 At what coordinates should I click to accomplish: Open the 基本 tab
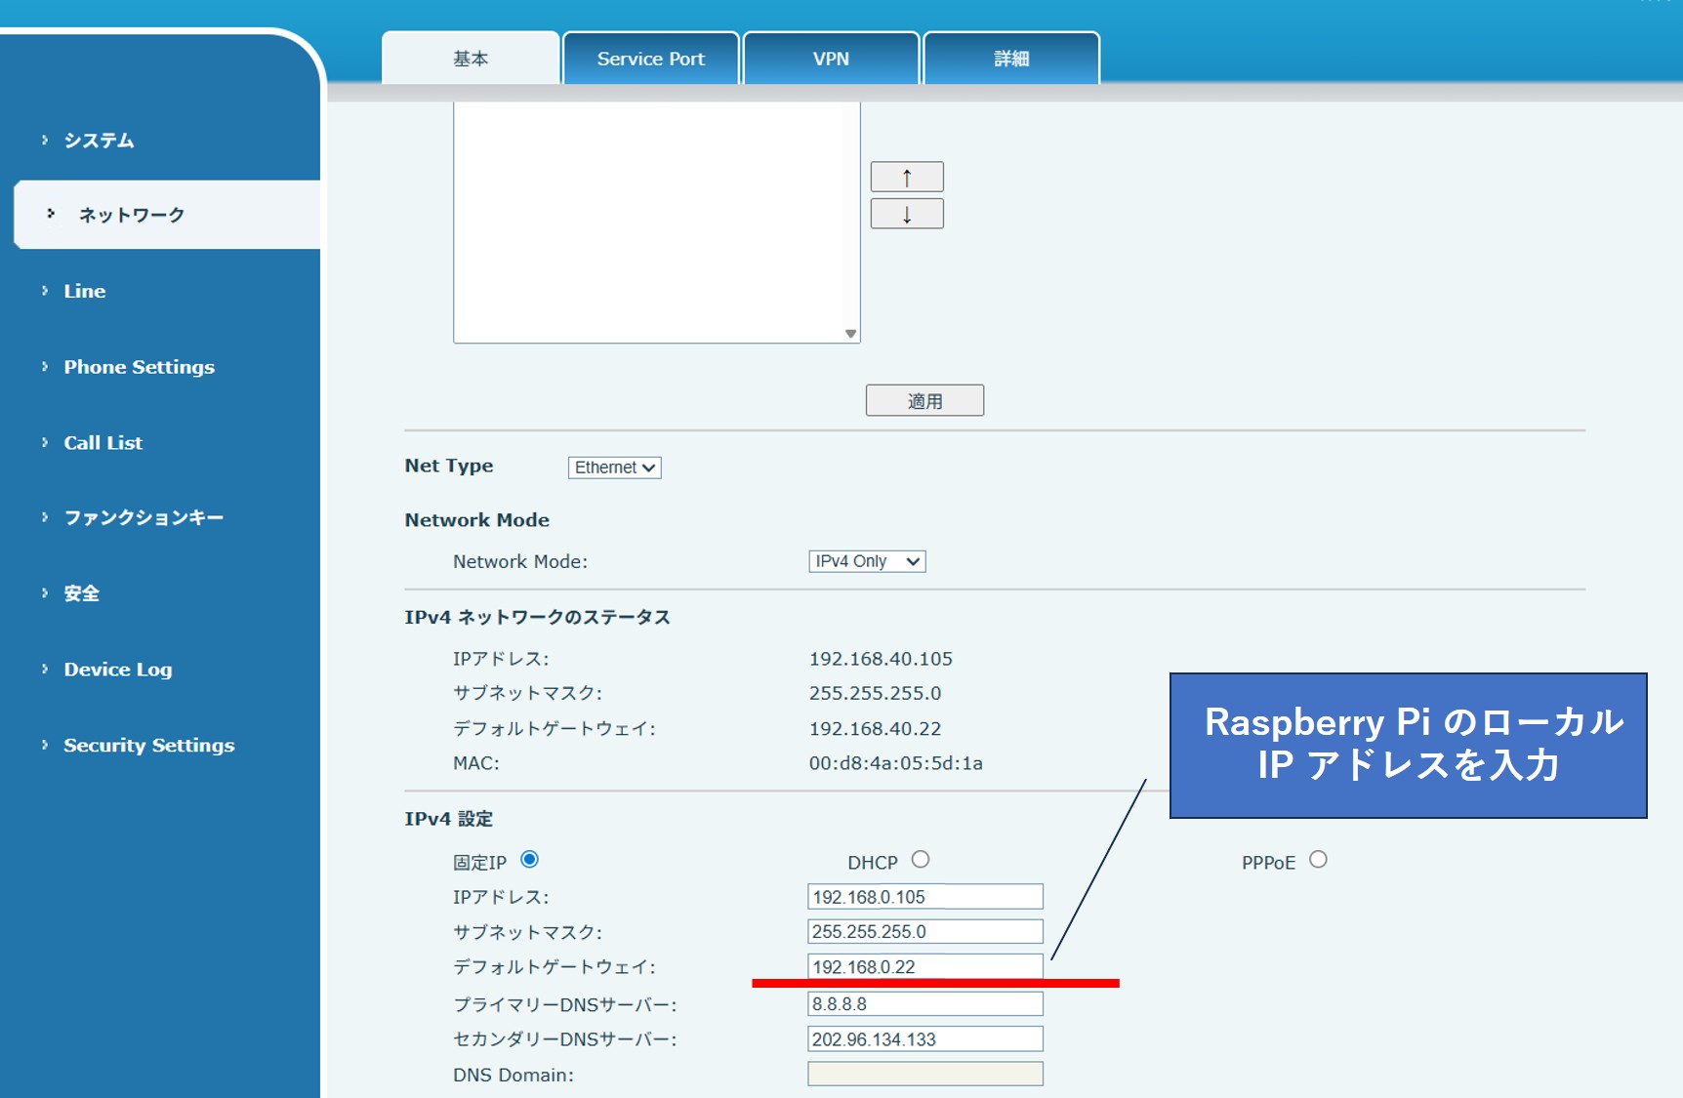click(471, 59)
